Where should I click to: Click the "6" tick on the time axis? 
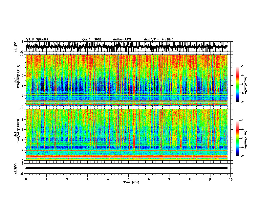click(149, 179)
